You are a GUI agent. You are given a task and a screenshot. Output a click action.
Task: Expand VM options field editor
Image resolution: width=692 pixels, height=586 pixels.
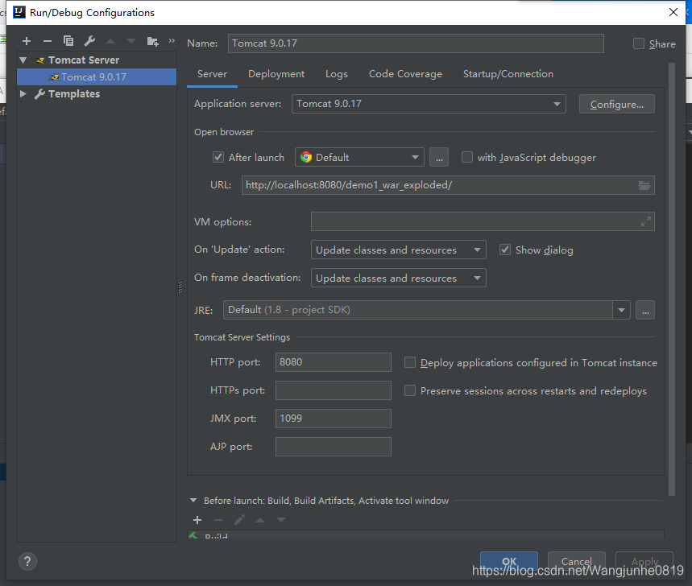[x=645, y=221]
